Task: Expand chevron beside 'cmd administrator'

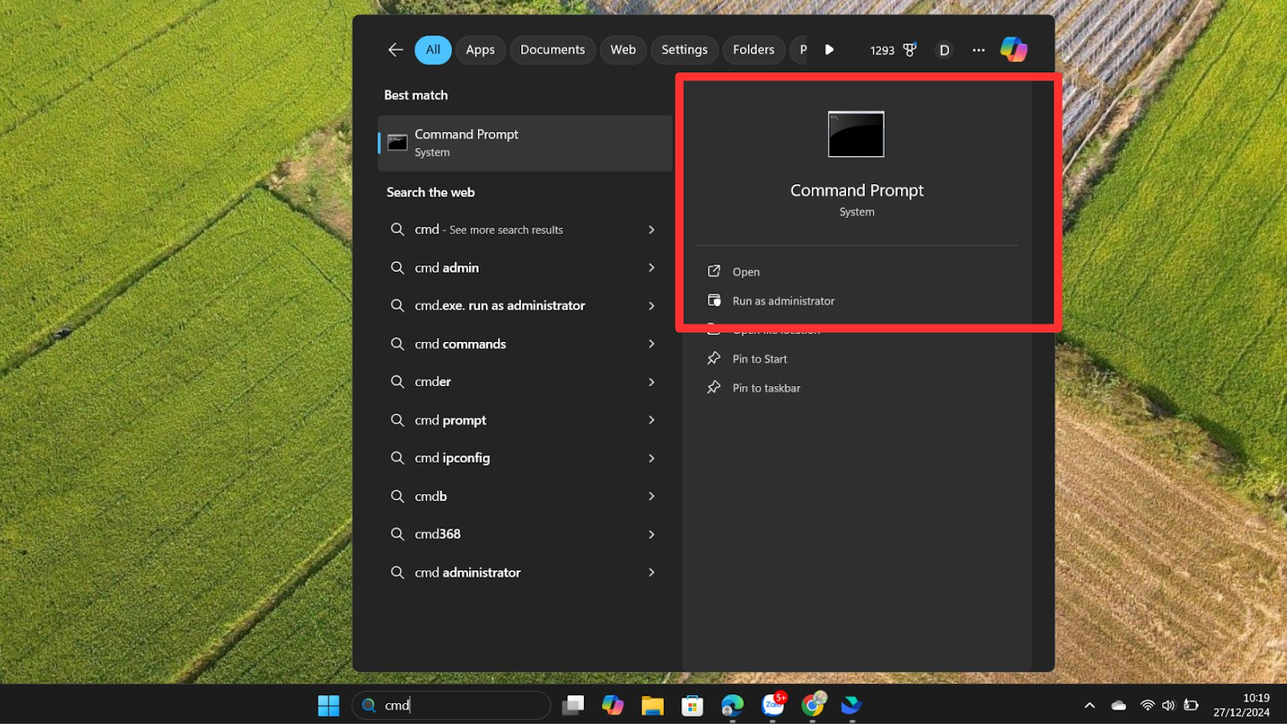Action: 652,573
